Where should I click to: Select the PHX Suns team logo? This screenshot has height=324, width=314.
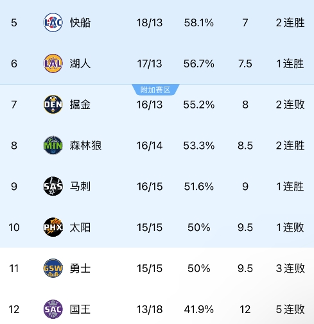(53, 227)
